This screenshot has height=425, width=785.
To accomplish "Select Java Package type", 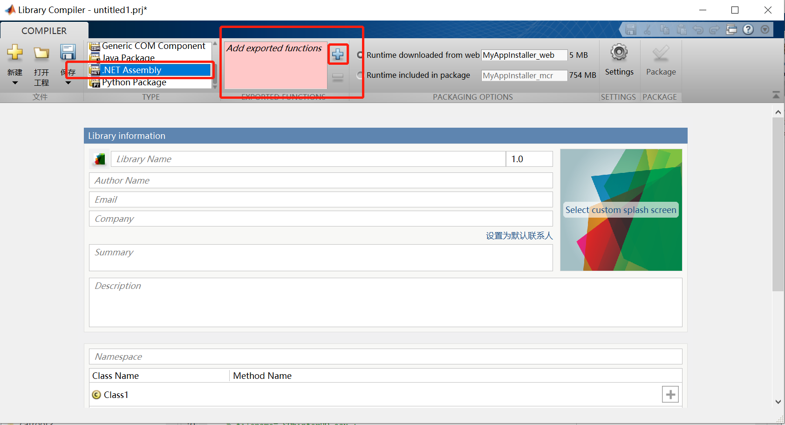I will (x=150, y=58).
